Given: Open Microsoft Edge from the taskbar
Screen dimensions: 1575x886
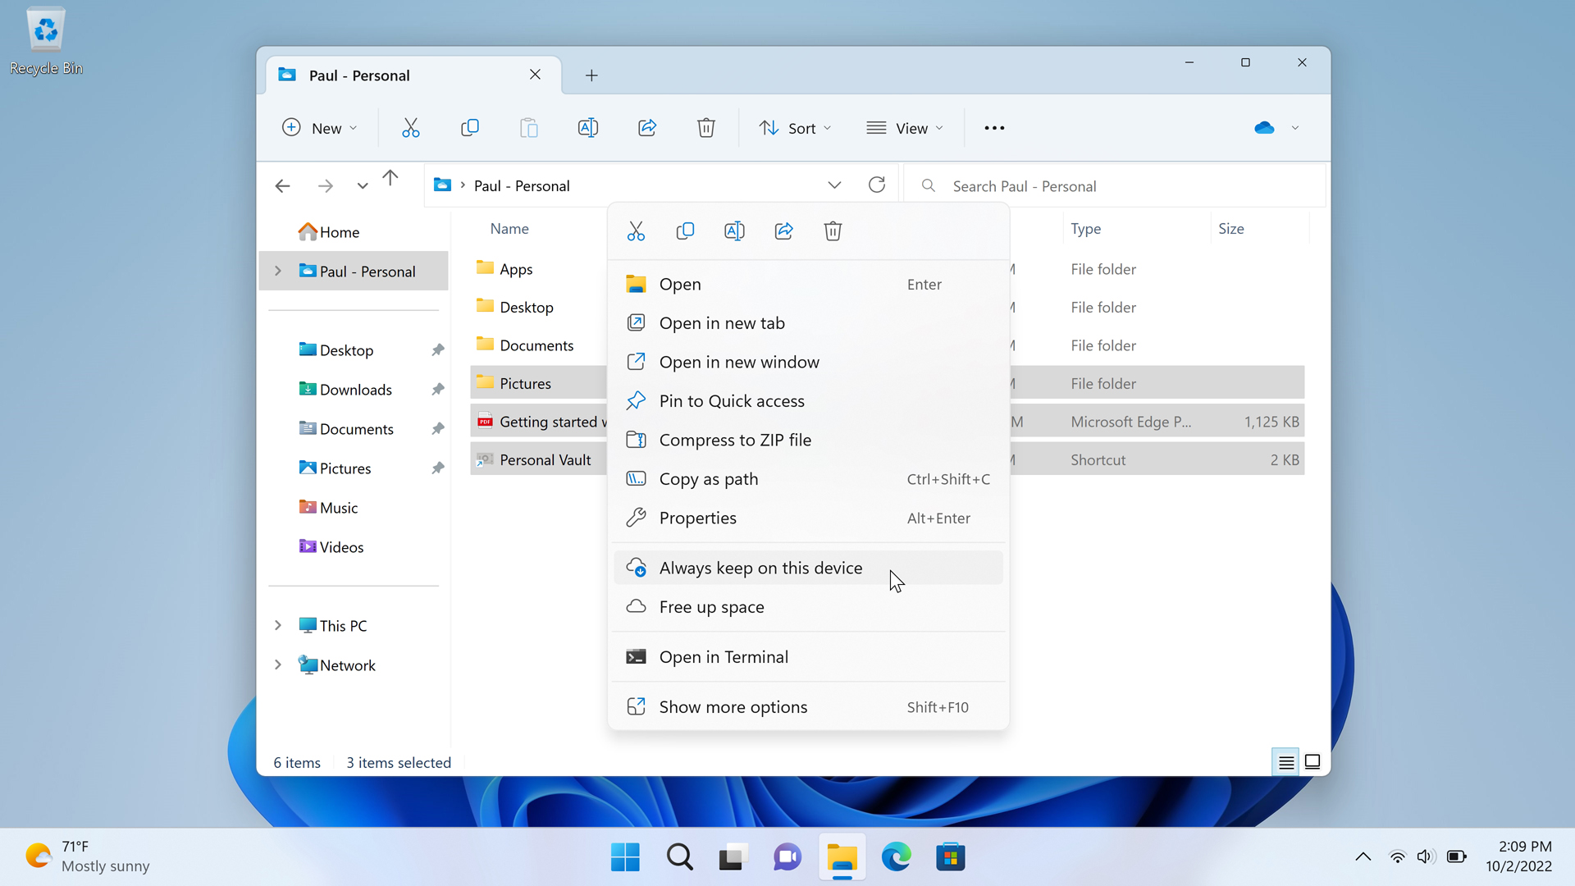Looking at the screenshot, I should tap(896, 857).
